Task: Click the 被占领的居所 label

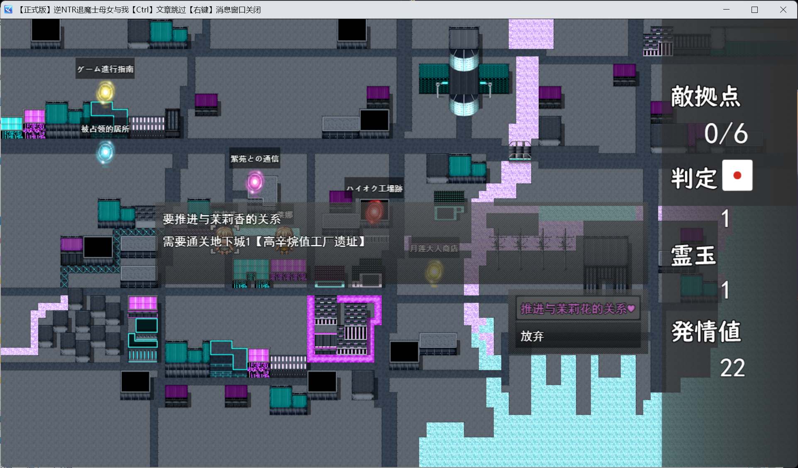Action: coord(105,129)
